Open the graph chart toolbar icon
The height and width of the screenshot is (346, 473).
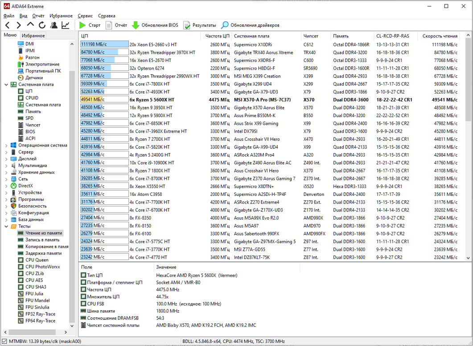click(x=66, y=25)
